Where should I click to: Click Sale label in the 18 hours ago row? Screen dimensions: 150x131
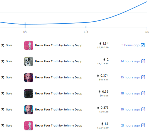tap(9, 93)
